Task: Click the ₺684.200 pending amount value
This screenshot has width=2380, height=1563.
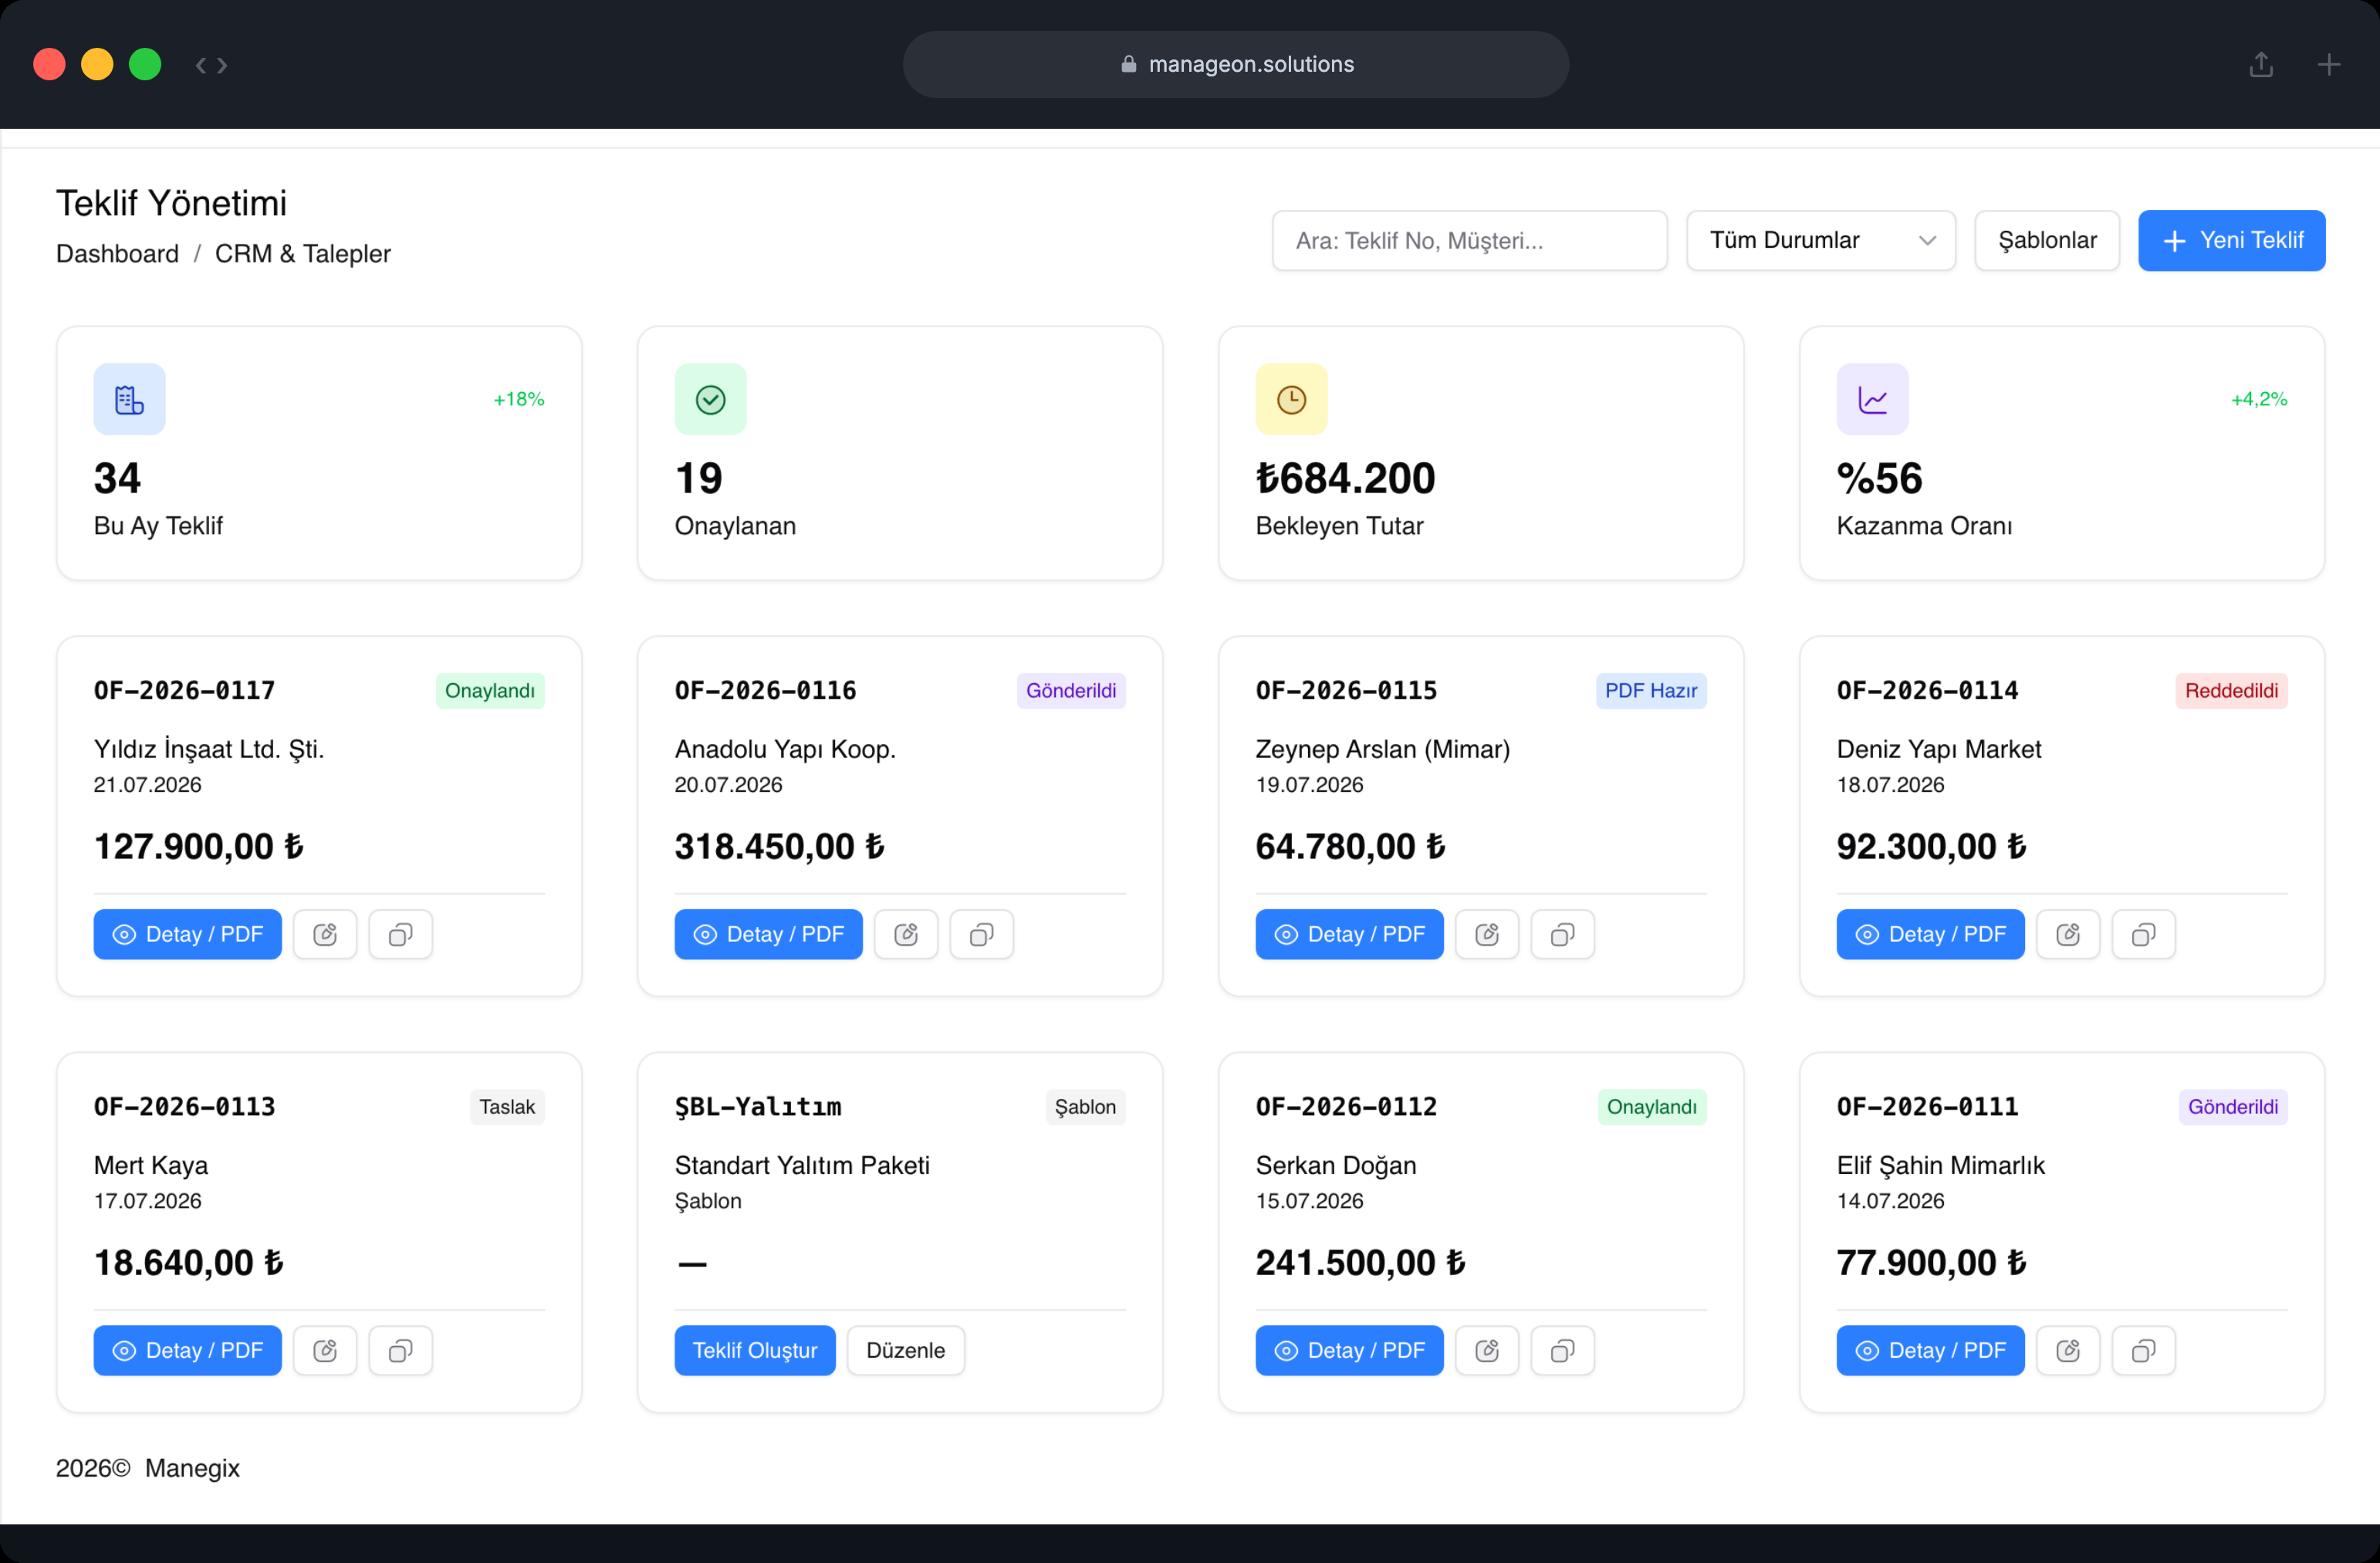Action: (x=1345, y=478)
